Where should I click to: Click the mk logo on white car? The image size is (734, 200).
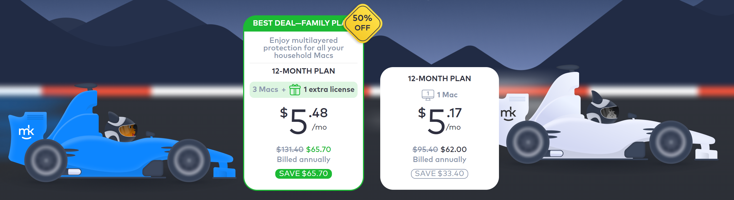(x=508, y=113)
